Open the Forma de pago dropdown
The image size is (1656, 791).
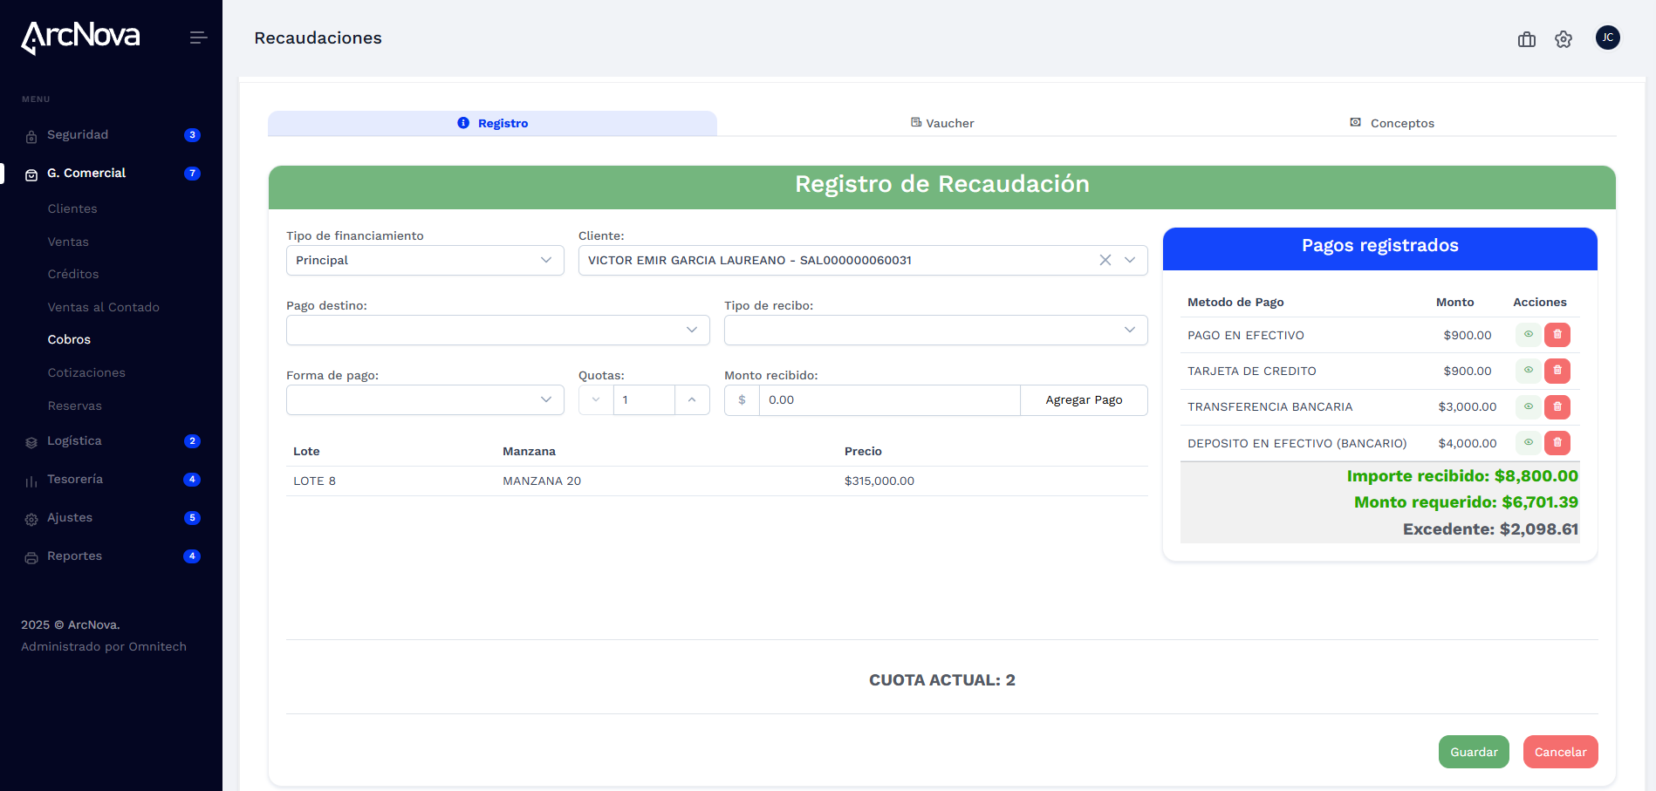pos(424,399)
